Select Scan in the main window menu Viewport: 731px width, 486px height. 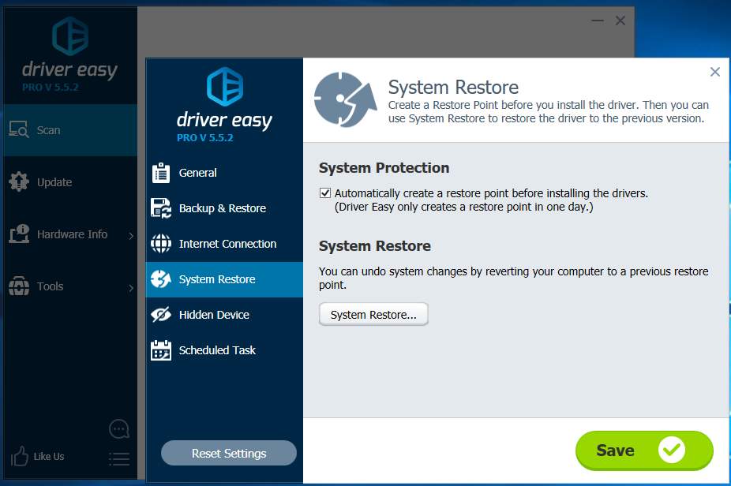click(x=70, y=130)
